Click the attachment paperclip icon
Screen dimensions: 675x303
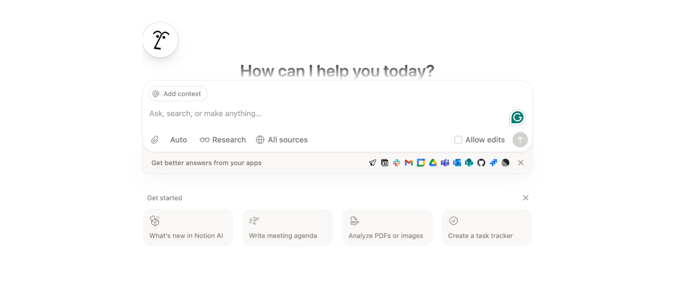point(155,140)
